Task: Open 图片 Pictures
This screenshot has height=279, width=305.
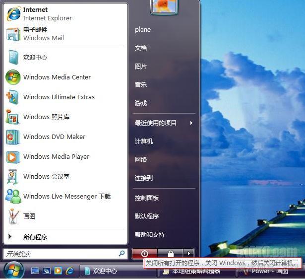Action: click(141, 67)
